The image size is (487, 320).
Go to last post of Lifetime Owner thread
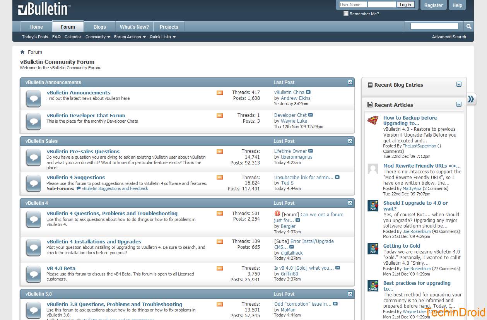[311, 151]
